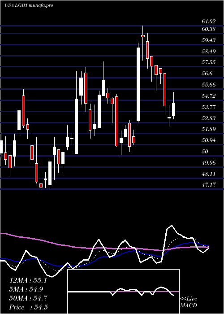Click the 50 price level label
This screenshot has height=314, width=224.
pos(205,152)
